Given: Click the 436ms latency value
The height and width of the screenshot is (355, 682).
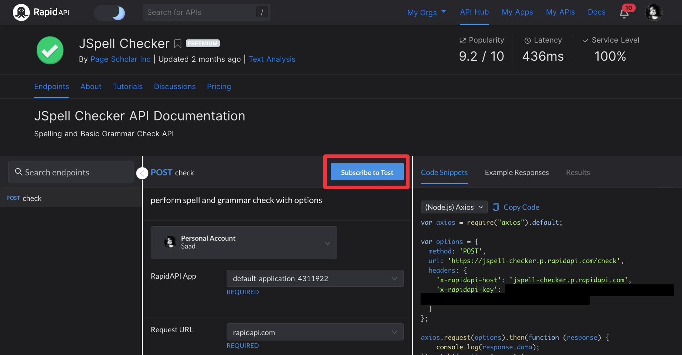Looking at the screenshot, I should (x=543, y=56).
